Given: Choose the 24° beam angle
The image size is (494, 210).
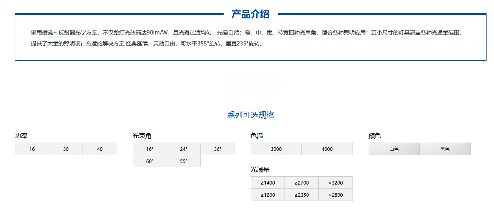Looking at the screenshot, I should click(184, 149).
